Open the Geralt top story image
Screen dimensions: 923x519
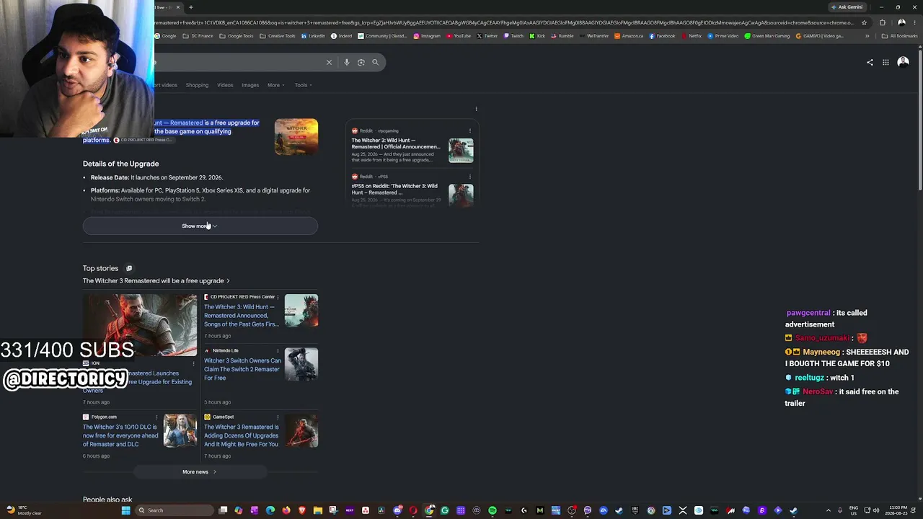click(x=140, y=325)
